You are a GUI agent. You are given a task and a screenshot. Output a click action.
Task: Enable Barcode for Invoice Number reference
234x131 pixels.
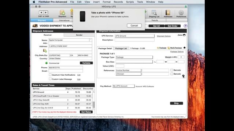[172, 70]
